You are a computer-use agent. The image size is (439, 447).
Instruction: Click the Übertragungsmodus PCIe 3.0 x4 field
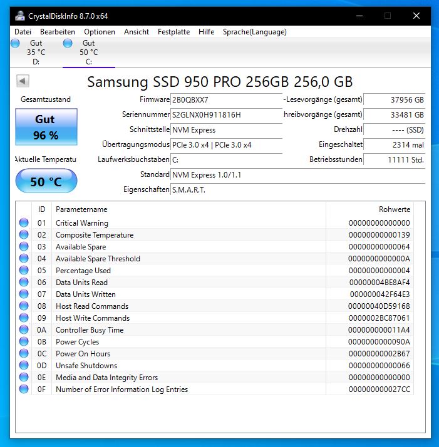point(226,145)
